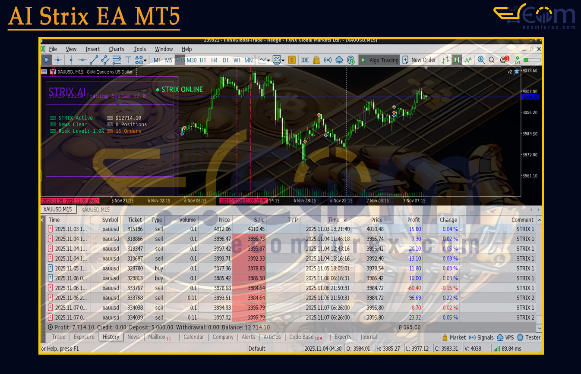Adjust the zoom slider at toolbar's right end
The image size is (581, 374).
pos(532,60)
